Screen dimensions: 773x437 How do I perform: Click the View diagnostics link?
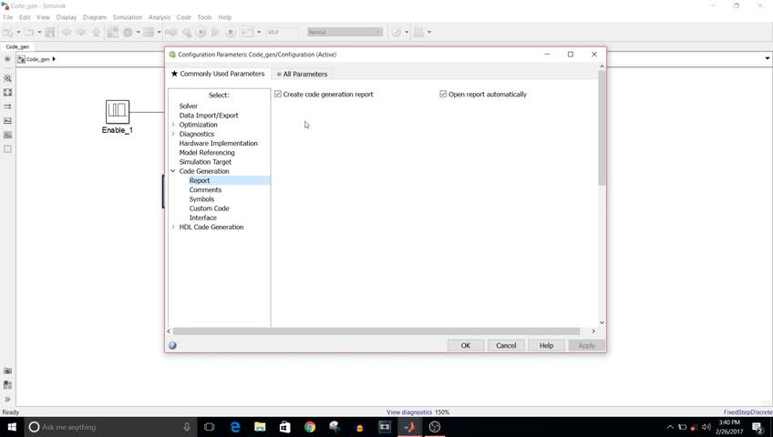(409, 412)
